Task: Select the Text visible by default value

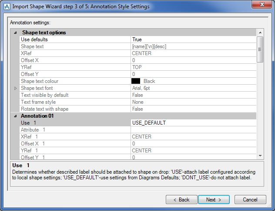Action: 193,95
